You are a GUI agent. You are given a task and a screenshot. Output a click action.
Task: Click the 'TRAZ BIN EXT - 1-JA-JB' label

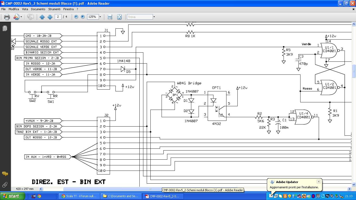[x=36, y=132]
